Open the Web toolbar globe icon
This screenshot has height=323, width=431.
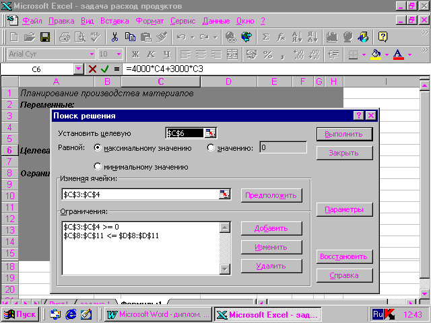[246, 37]
